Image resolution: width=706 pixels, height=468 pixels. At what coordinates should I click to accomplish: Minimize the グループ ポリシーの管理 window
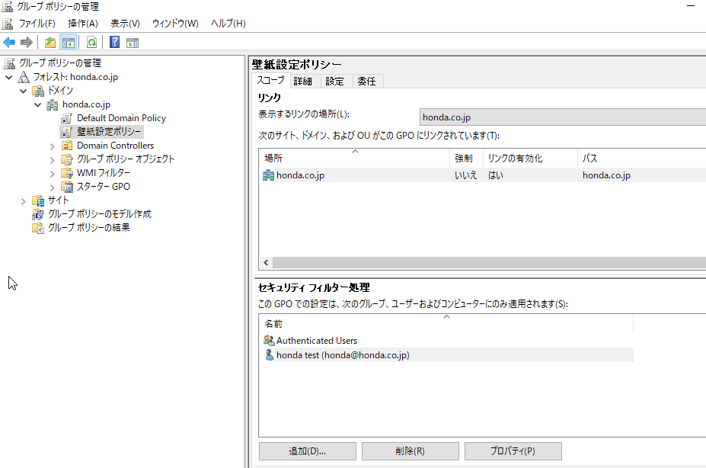tap(691, 6)
